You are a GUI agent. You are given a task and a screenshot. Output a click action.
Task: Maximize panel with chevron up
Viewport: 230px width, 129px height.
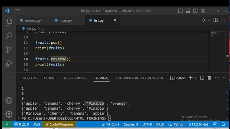pos(224,78)
